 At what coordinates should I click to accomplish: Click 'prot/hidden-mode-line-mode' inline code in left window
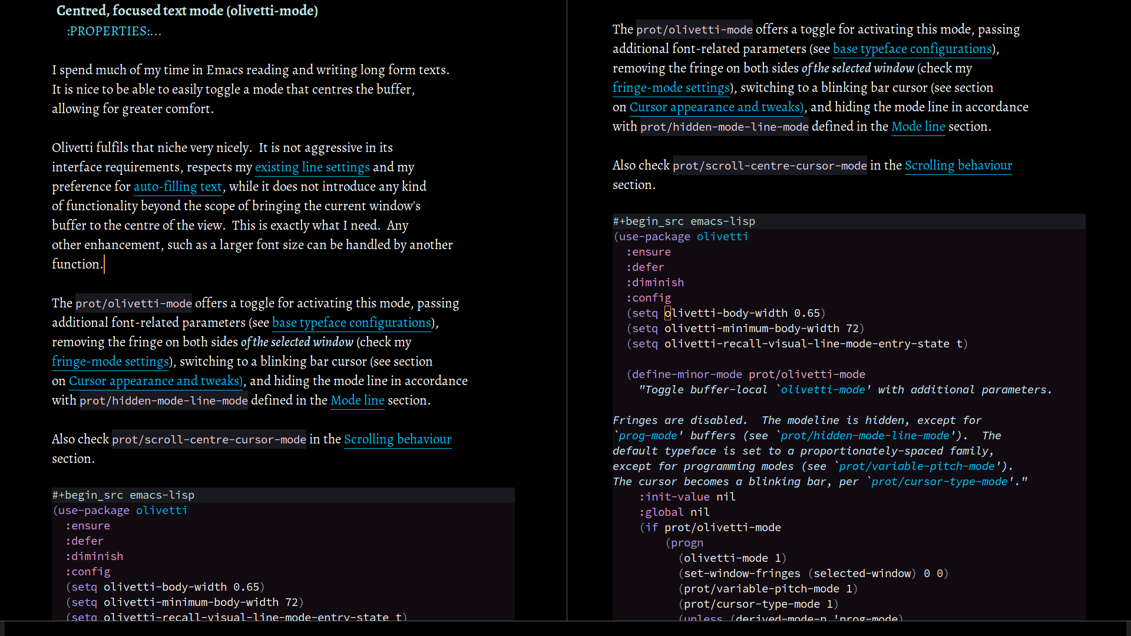point(164,400)
